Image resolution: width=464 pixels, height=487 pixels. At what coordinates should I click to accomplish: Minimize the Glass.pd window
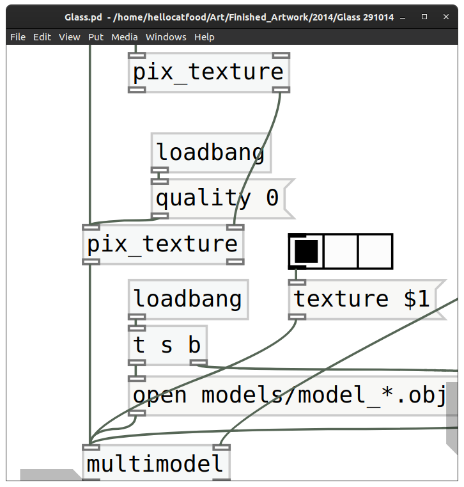[x=403, y=17]
